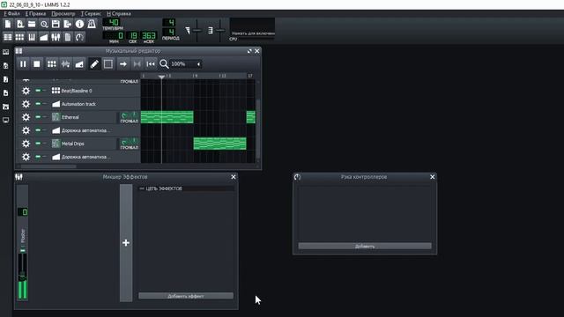
Task: Select the pencil draw mode
Action: [x=94, y=64]
